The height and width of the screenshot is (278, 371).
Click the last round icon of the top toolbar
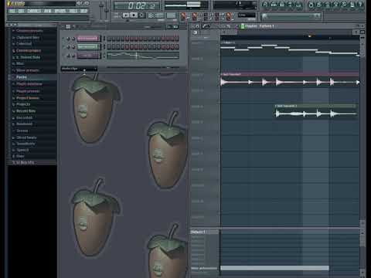point(360,5)
